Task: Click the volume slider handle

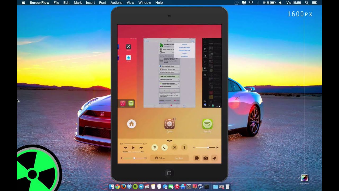Action: coord(134,158)
